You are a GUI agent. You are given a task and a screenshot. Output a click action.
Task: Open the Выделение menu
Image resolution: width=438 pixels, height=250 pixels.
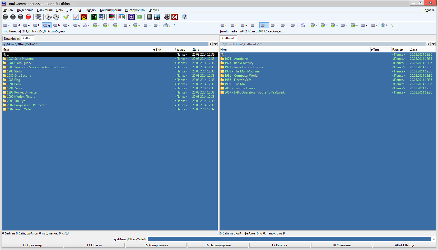(x=25, y=10)
